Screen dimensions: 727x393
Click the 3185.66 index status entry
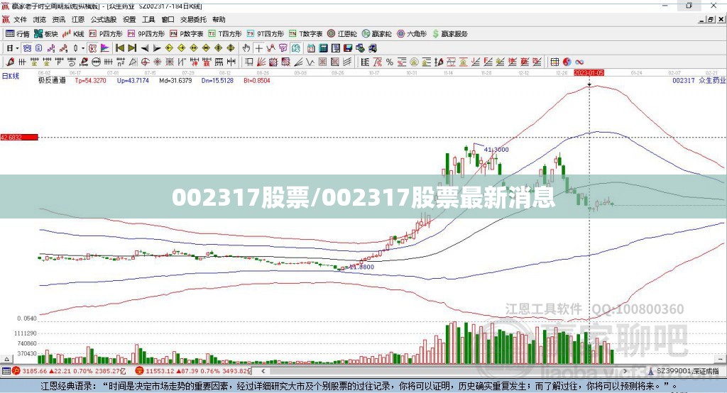69,371
